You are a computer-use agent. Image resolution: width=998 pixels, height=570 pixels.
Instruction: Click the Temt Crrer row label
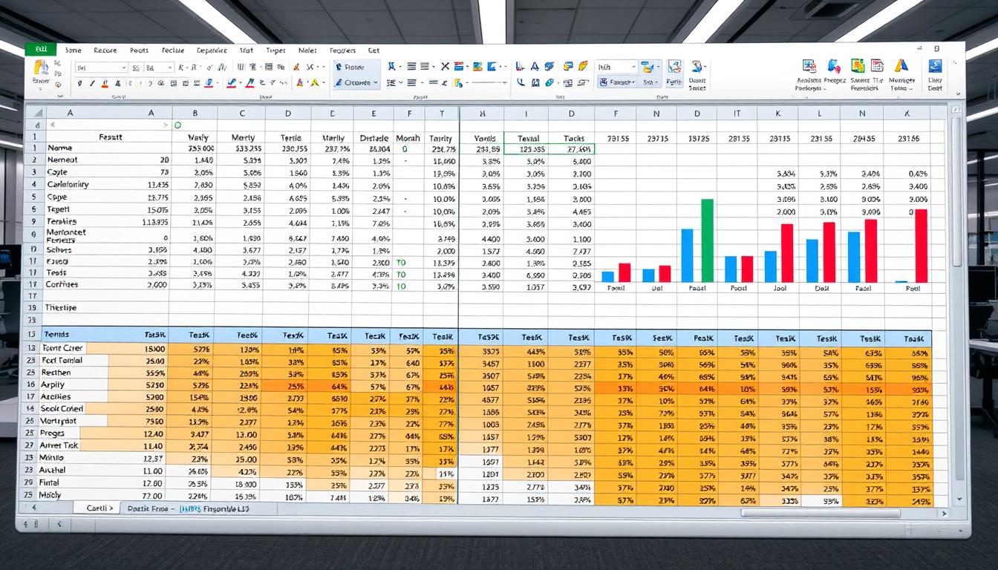click(x=63, y=347)
